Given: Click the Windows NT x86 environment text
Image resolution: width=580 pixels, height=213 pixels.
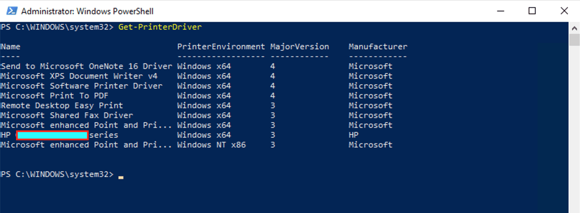Looking at the screenshot, I should [x=211, y=145].
